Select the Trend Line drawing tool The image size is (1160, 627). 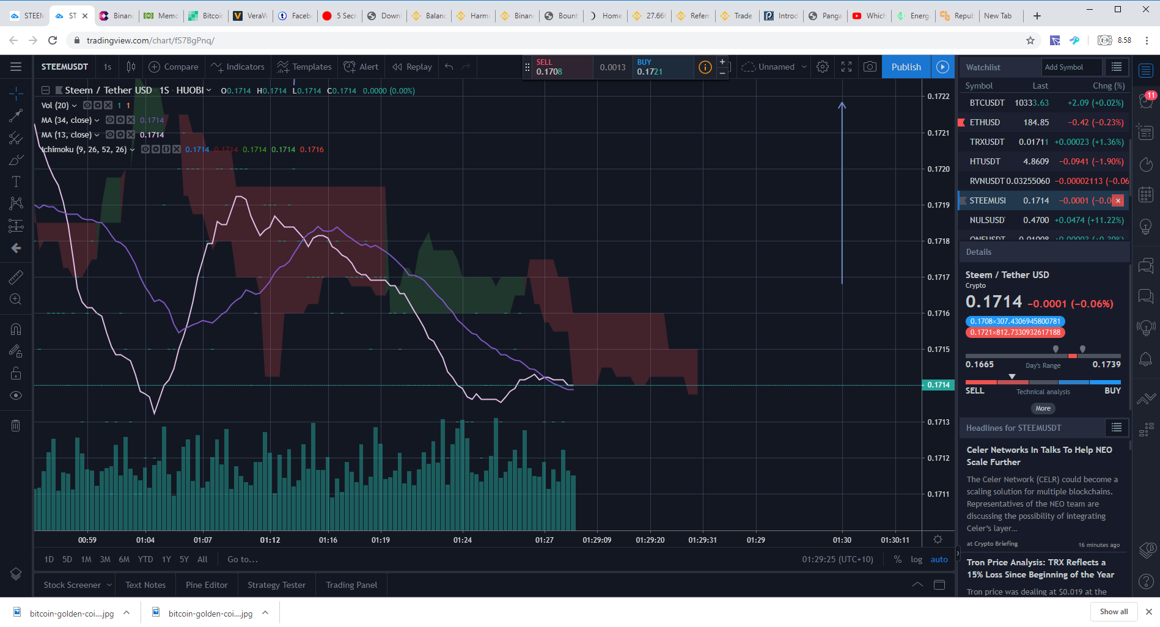tap(16, 116)
